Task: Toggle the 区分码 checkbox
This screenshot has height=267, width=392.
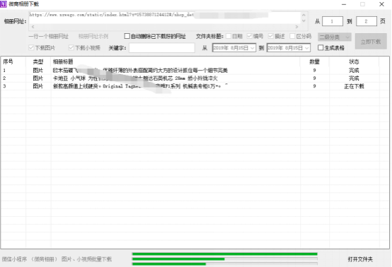Action: [x=292, y=36]
